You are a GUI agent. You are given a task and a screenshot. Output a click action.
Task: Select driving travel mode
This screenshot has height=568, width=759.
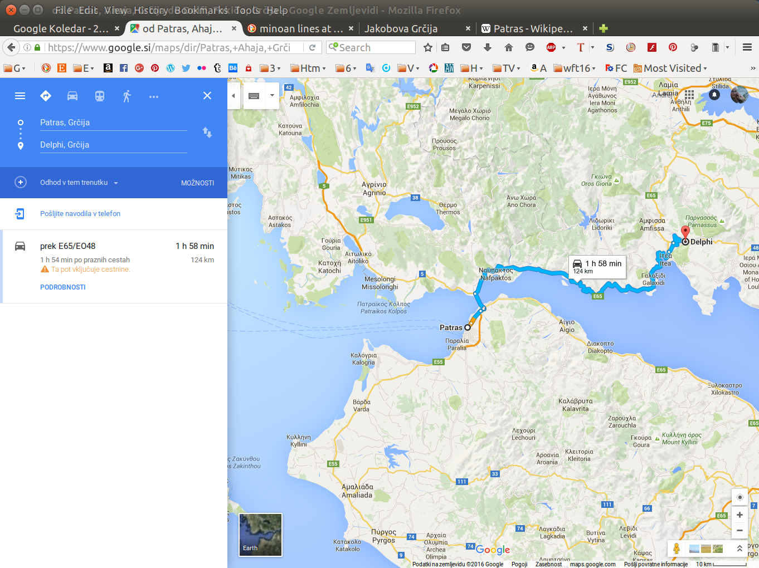(x=72, y=96)
